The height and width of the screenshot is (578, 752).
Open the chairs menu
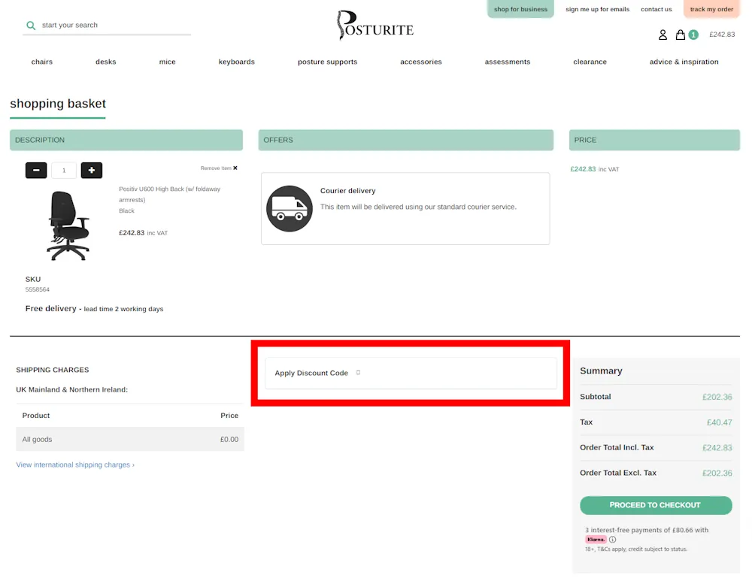[x=41, y=62]
